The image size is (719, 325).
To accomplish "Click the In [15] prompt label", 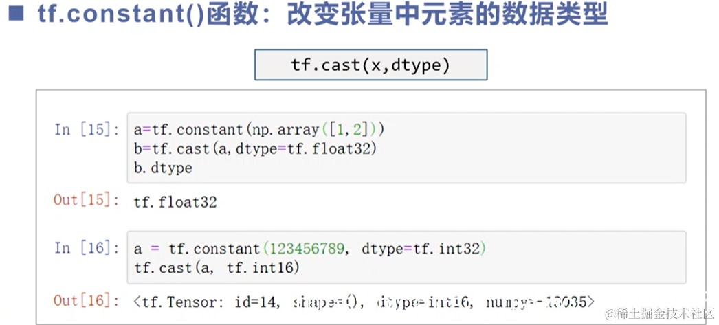I will pyautogui.click(x=87, y=130).
